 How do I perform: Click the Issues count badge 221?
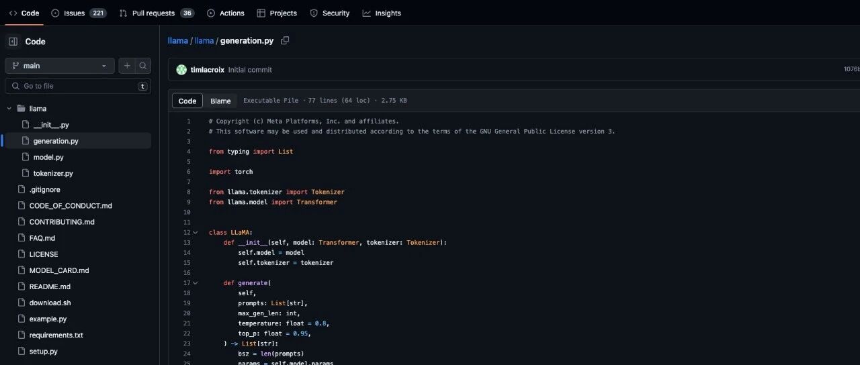pos(97,13)
